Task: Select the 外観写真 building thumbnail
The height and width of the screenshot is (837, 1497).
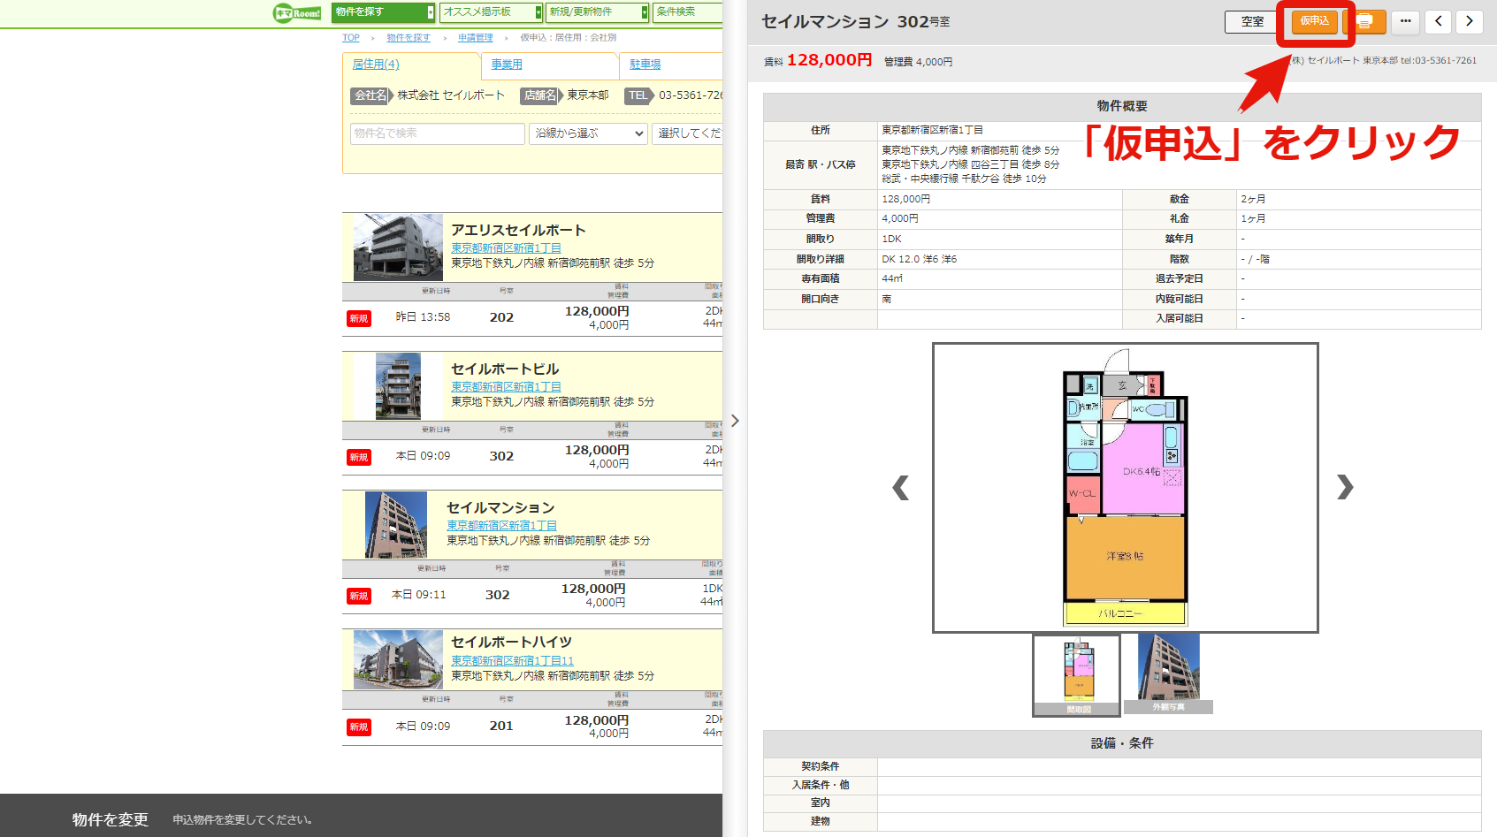Action: click(x=1168, y=673)
